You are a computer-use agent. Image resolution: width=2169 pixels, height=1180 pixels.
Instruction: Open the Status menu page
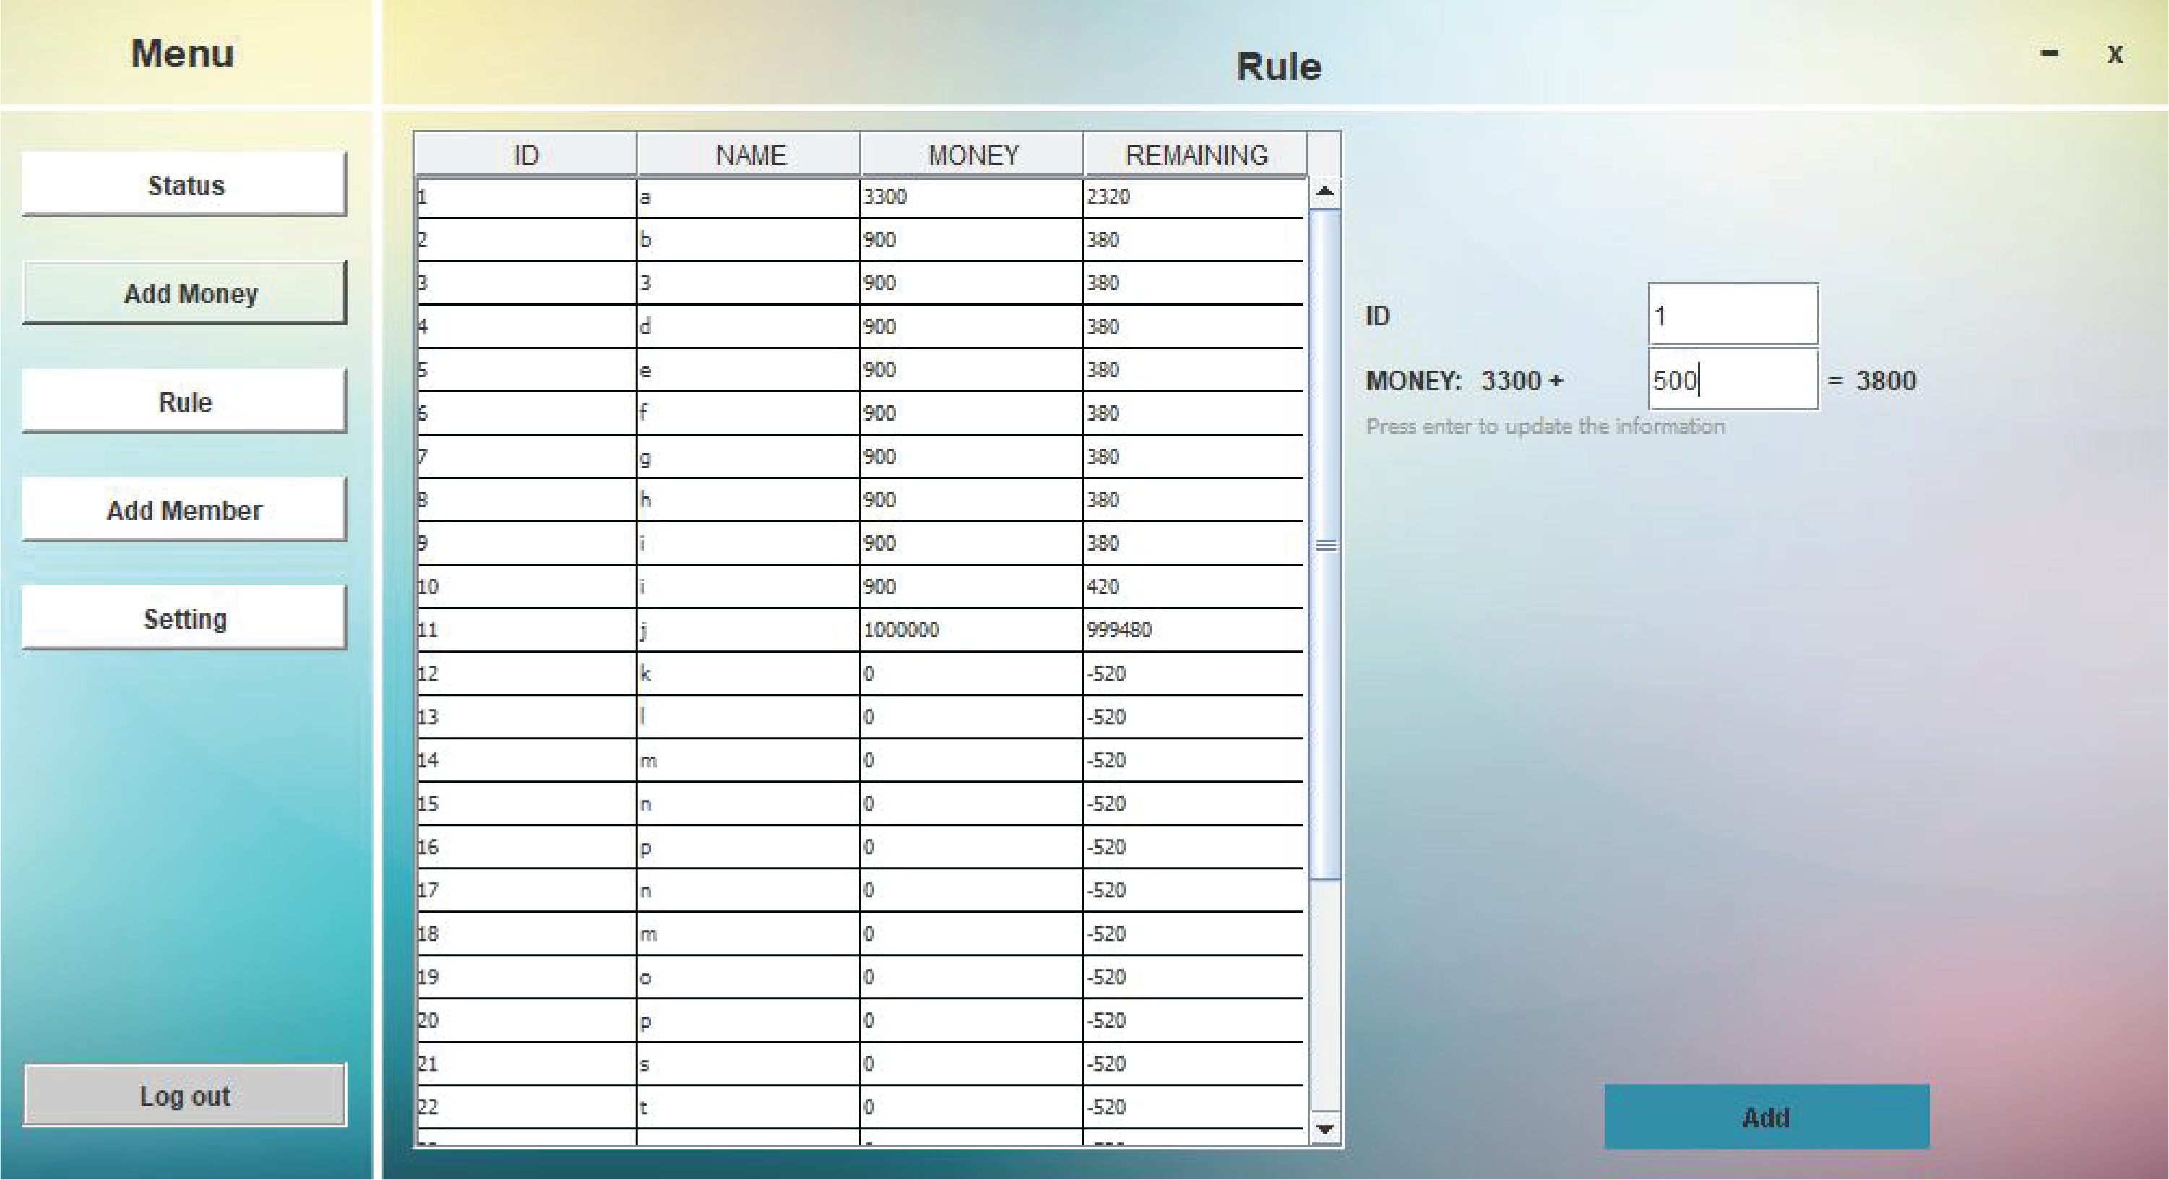click(x=184, y=184)
